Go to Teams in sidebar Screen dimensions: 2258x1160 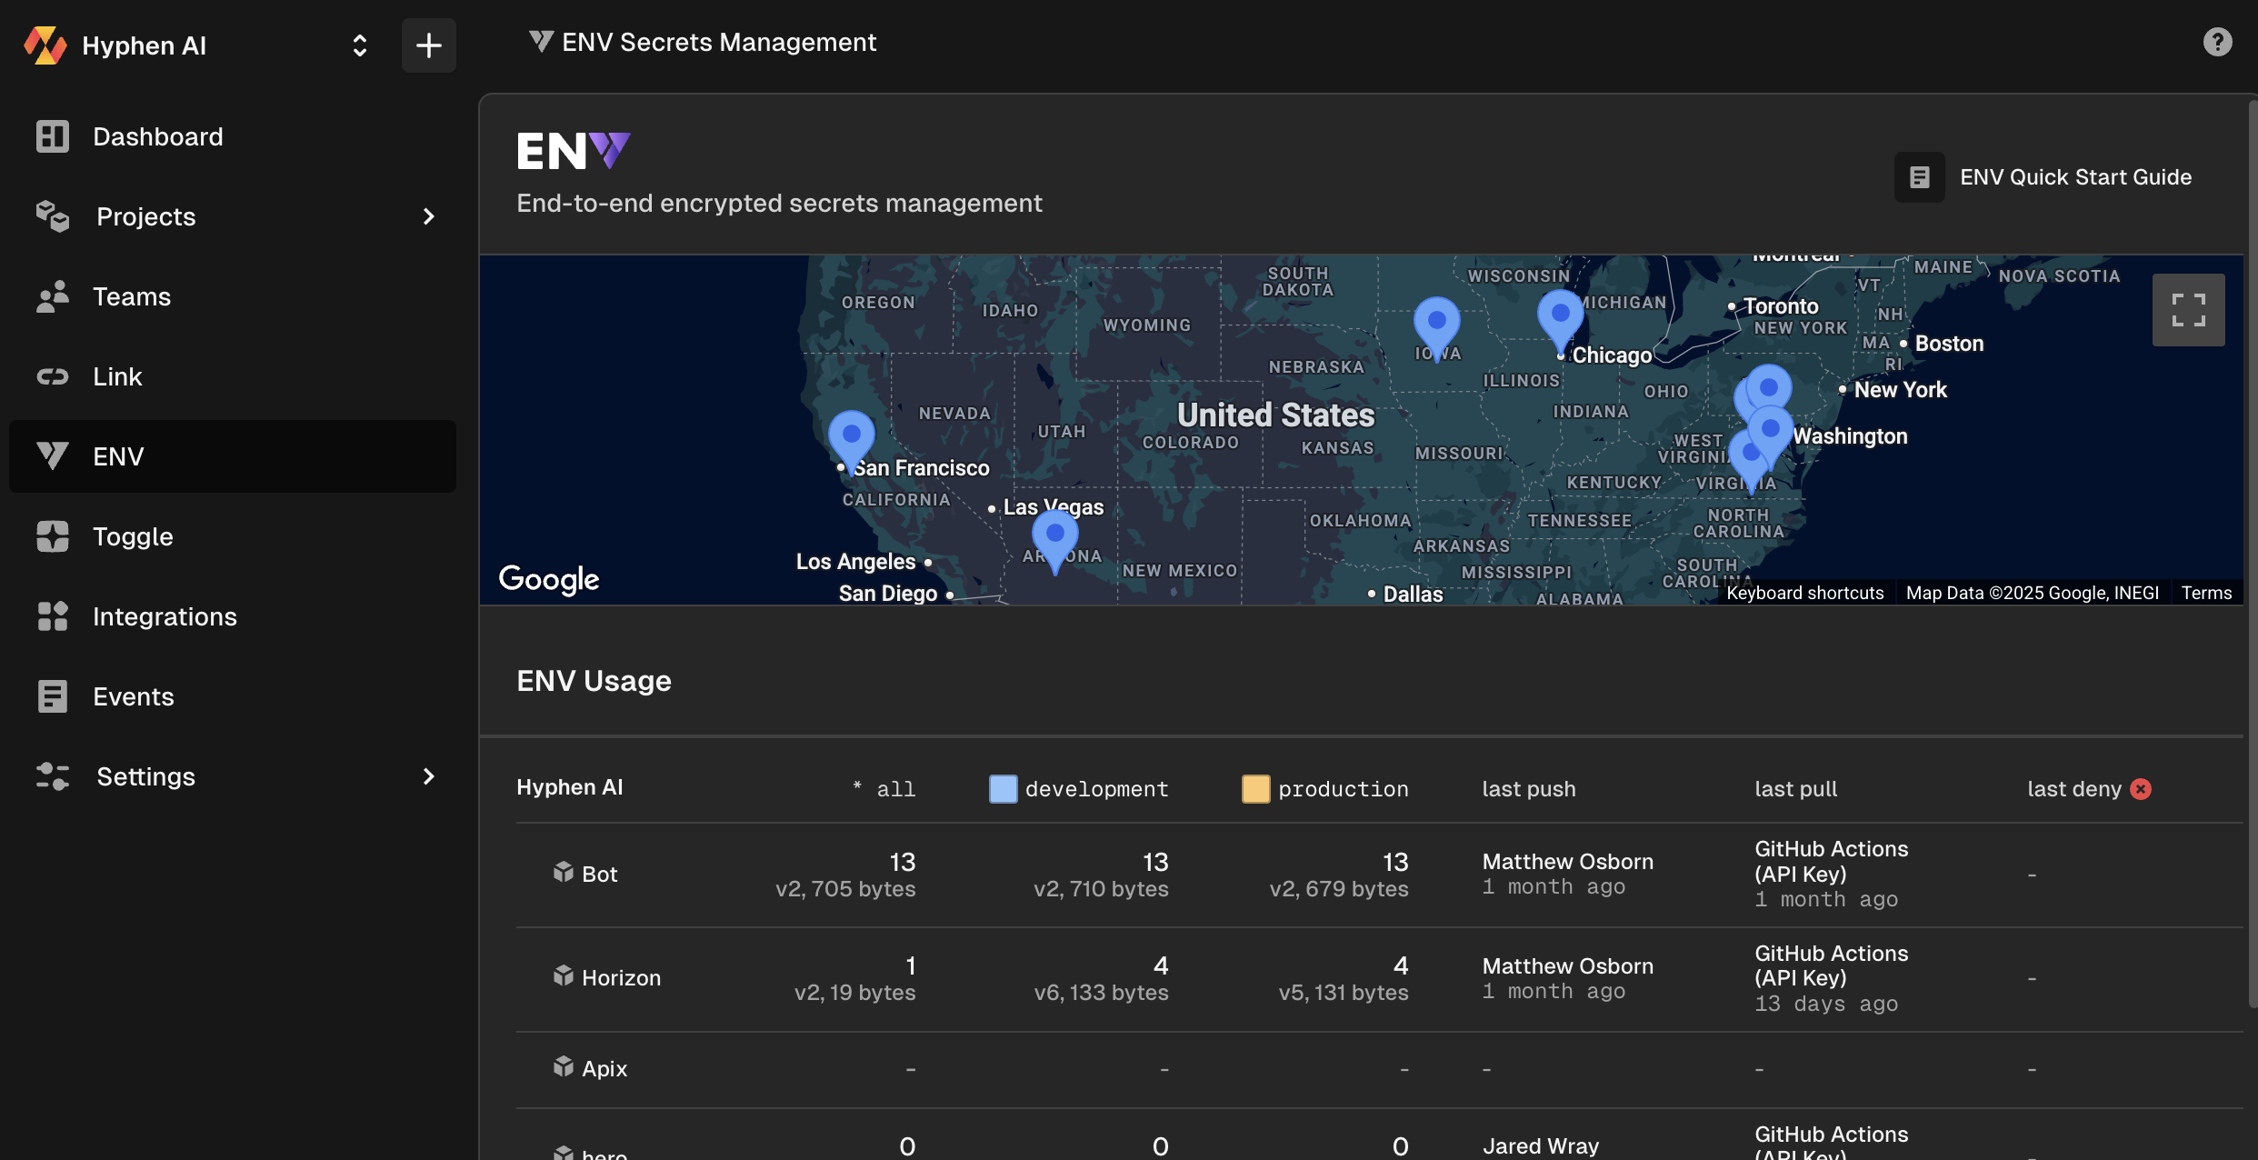pos(233,296)
